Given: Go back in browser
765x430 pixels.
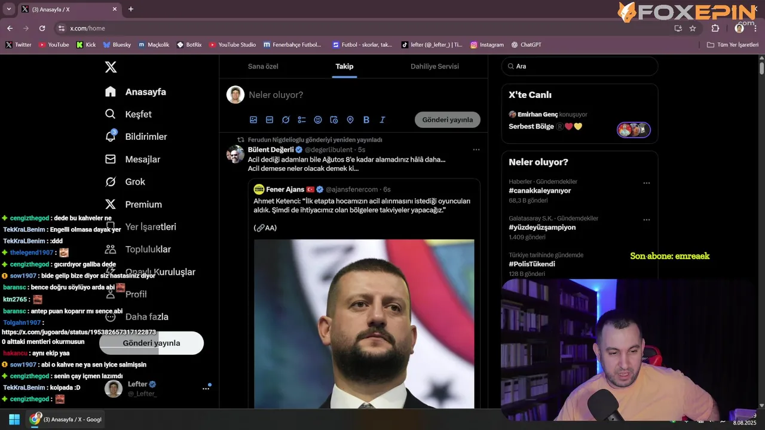Looking at the screenshot, I should pos(10,28).
